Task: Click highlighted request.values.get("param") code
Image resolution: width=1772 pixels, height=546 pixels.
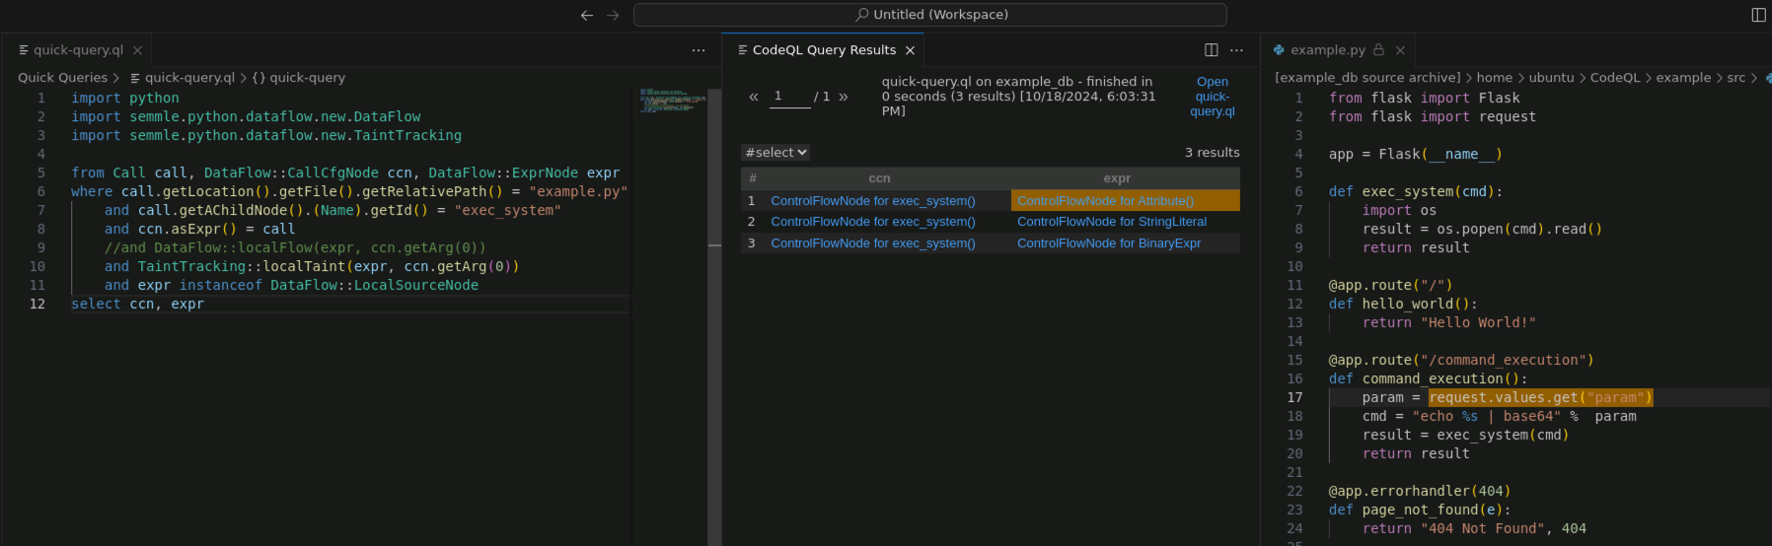Action: (1540, 398)
